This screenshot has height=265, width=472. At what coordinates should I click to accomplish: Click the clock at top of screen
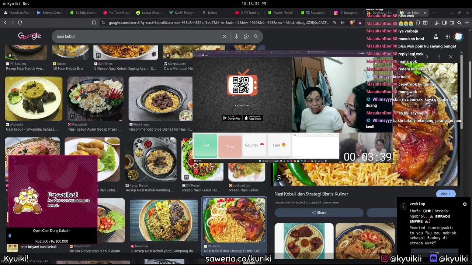(254, 4)
